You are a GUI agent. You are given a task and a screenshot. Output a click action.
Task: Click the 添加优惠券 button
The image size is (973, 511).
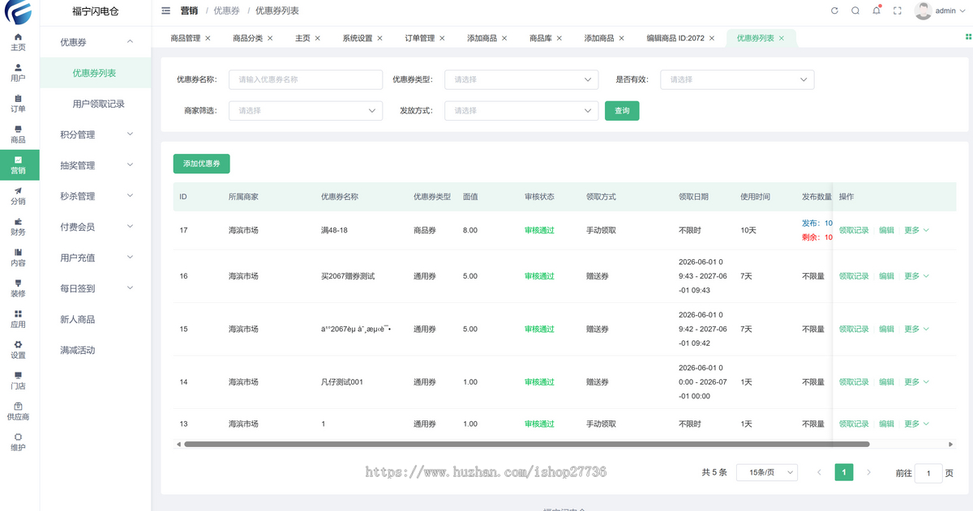[202, 164]
